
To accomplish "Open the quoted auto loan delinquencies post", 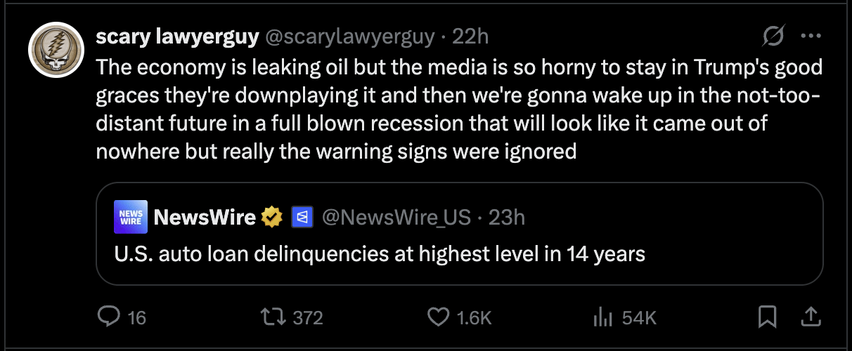I will click(x=380, y=253).
